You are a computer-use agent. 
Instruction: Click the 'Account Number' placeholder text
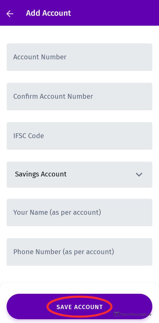40,57
